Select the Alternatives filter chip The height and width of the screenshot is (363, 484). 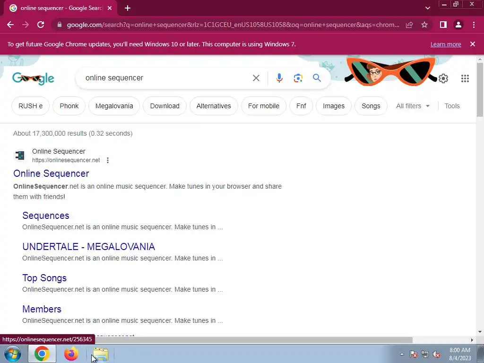click(214, 106)
